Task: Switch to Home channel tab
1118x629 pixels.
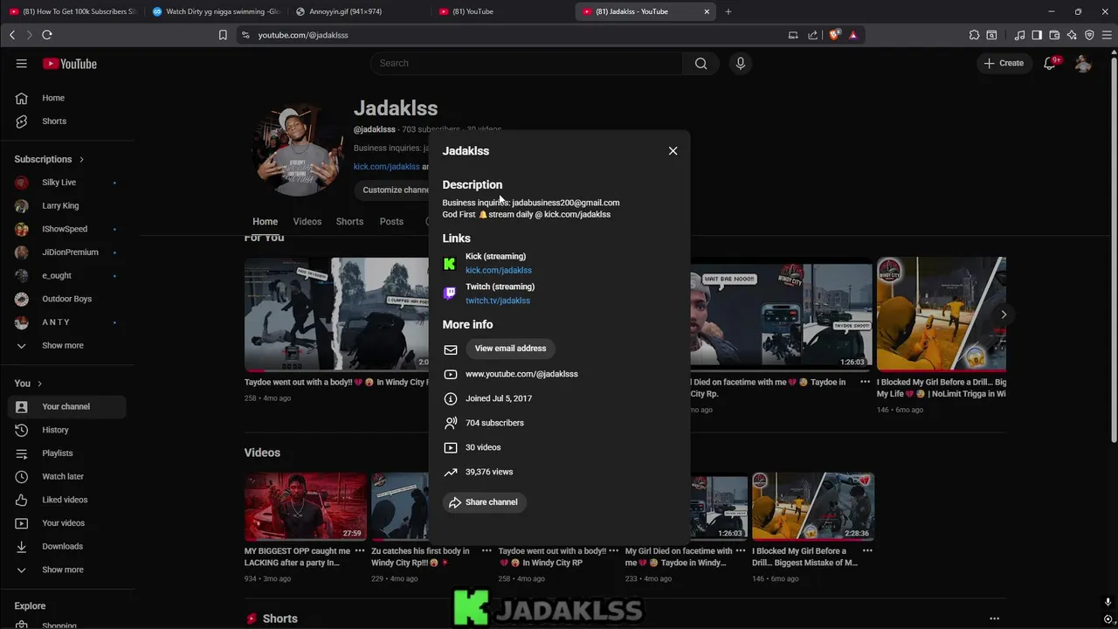Action: tap(265, 222)
